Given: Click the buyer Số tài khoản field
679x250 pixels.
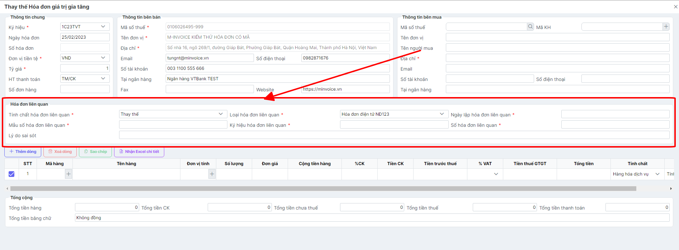Looking at the screenshot, I should pyautogui.click(x=490, y=79).
